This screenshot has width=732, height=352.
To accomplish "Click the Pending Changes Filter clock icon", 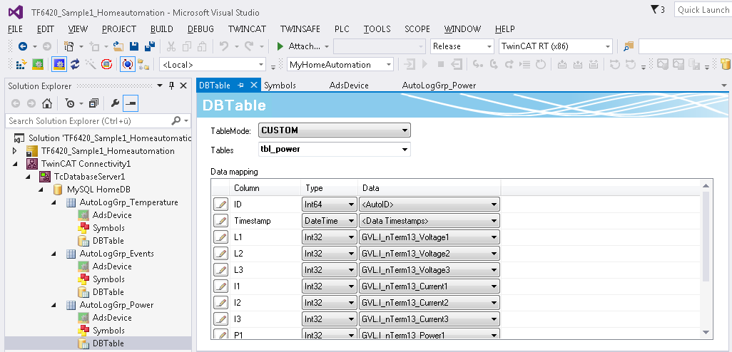I will 70,103.
